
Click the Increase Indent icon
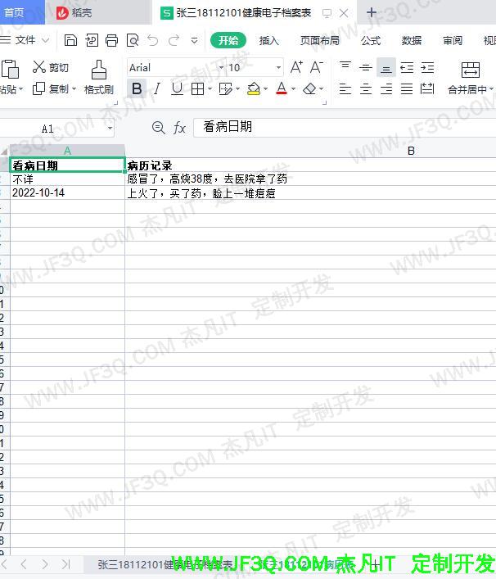pos(427,67)
